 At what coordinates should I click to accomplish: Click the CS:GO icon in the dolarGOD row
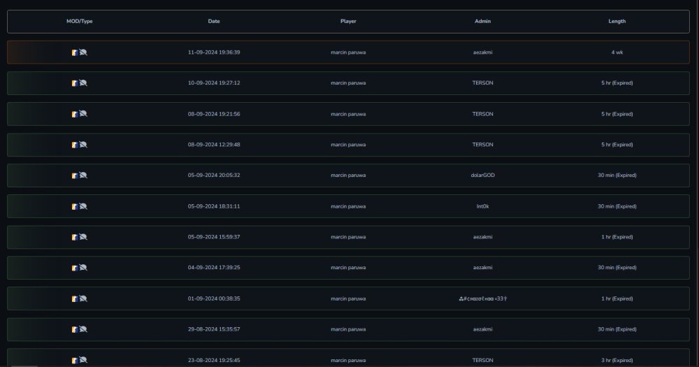coord(75,175)
